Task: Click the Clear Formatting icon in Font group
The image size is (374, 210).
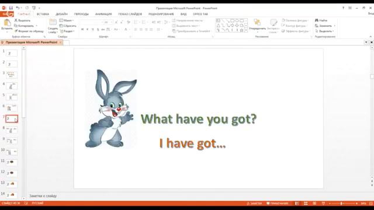Action: coord(129,22)
